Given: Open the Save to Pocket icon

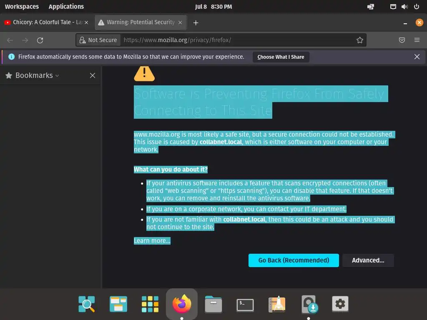Looking at the screenshot, I should point(402,40).
